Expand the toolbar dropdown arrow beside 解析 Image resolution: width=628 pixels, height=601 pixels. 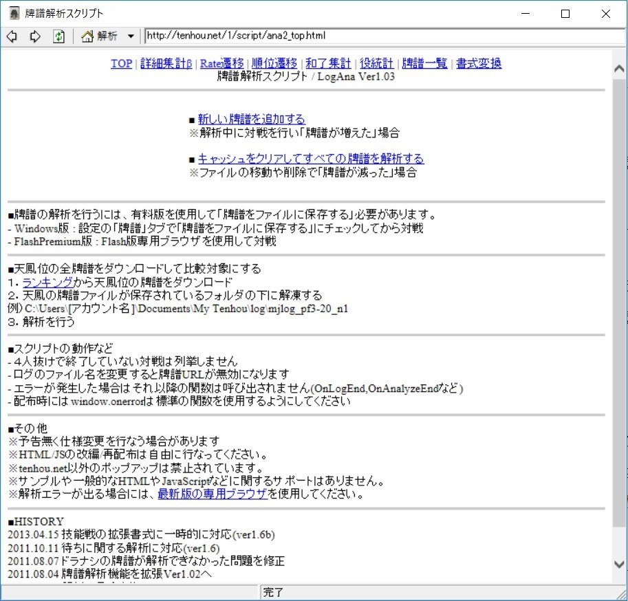pyautogui.click(x=131, y=36)
